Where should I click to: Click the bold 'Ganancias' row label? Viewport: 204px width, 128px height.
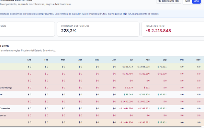(5, 109)
